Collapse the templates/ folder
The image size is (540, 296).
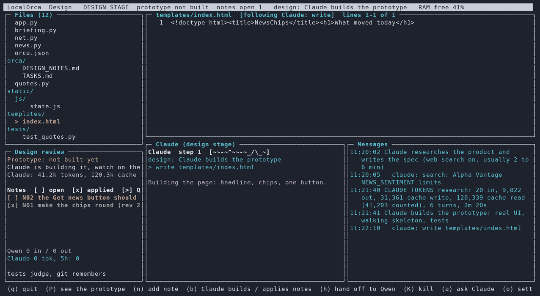coord(26,114)
